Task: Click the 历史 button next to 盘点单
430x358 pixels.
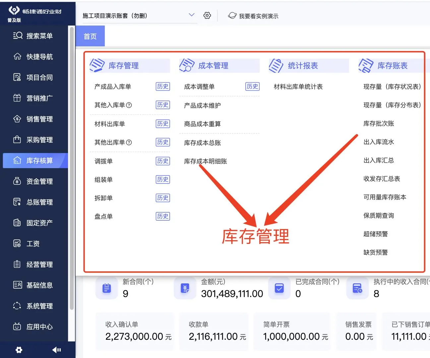Action: point(162,216)
